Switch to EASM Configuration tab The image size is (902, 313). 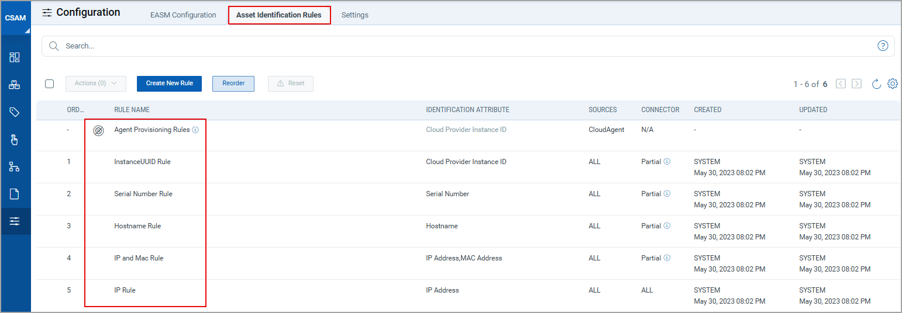pyautogui.click(x=183, y=15)
